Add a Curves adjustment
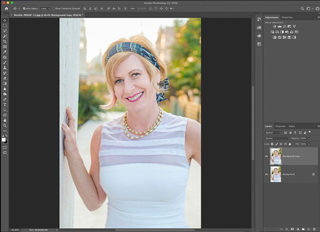The width and height of the screenshot is (320, 232). (284, 26)
